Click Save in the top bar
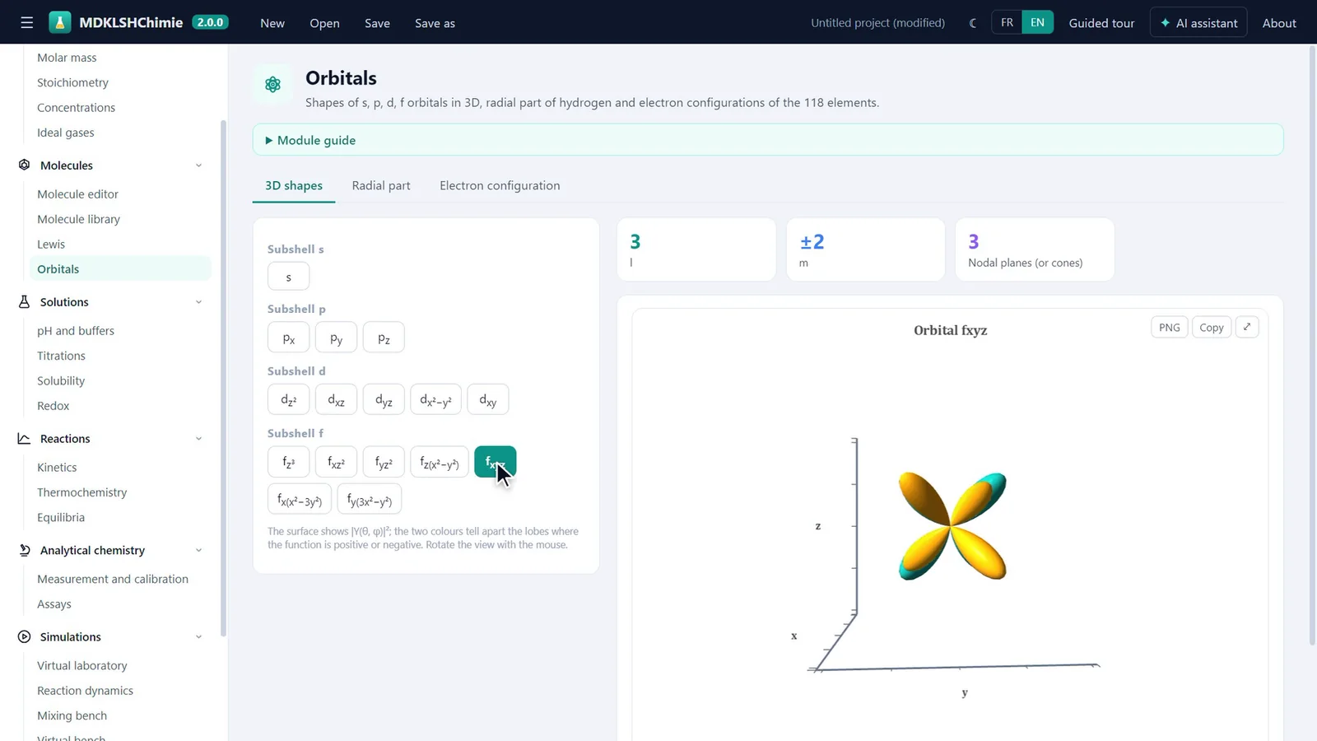Image resolution: width=1317 pixels, height=741 pixels. pyautogui.click(x=377, y=23)
